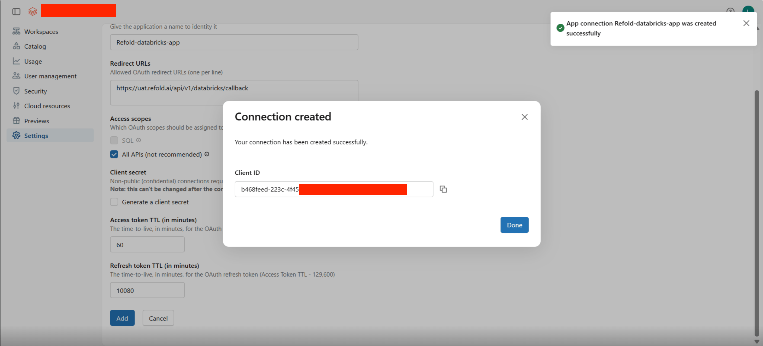Select Settings in the sidebar

50,135
